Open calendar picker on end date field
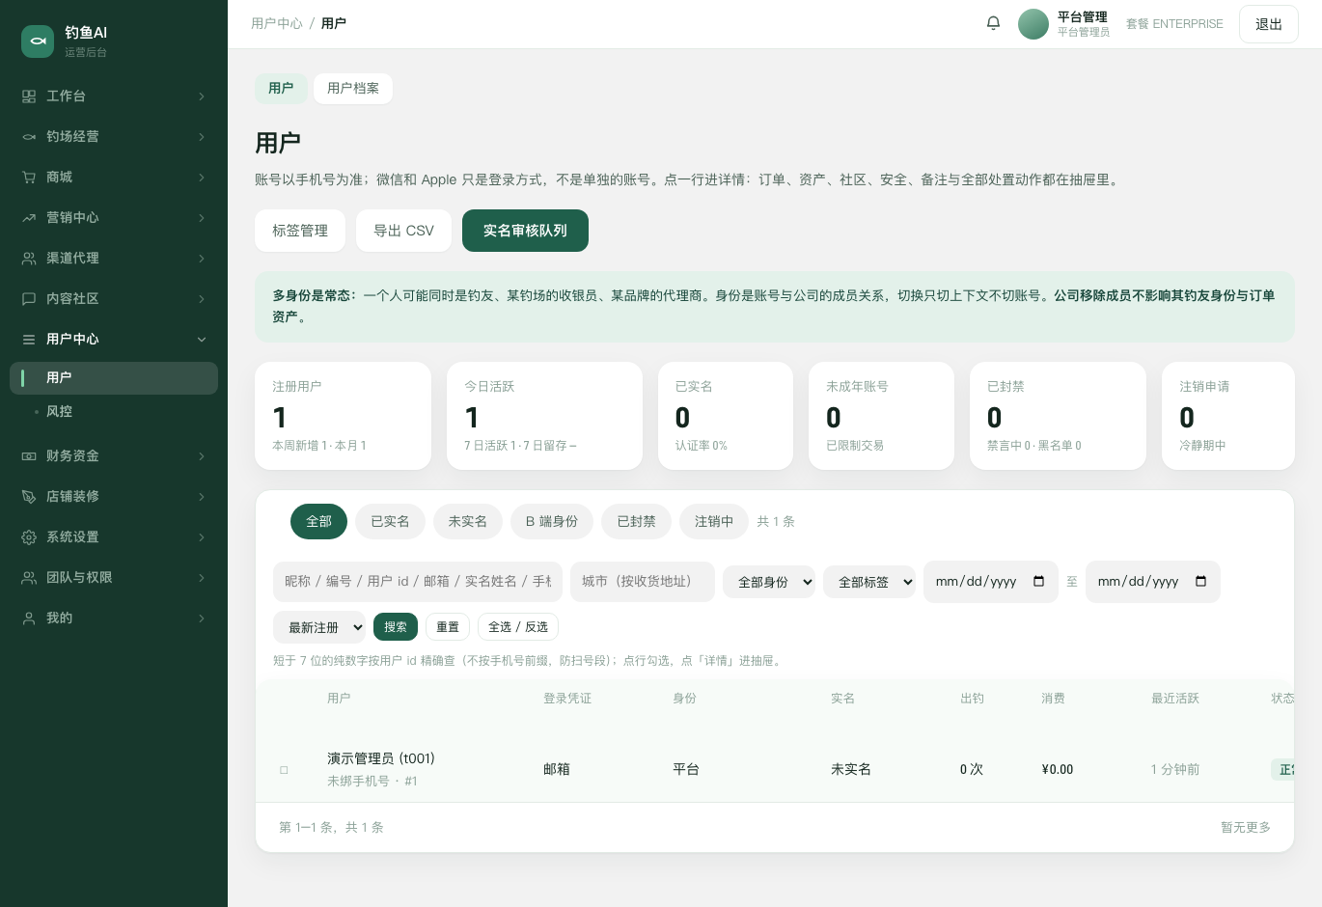This screenshot has height=907, width=1322. tap(1200, 582)
